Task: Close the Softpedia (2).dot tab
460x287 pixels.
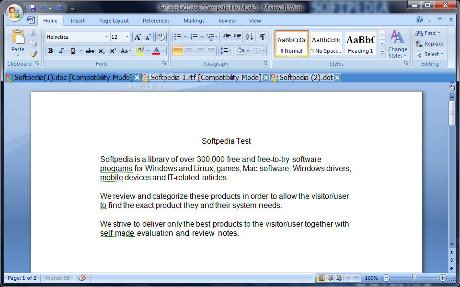Action: pyautogui.click(x=337, y=78)
